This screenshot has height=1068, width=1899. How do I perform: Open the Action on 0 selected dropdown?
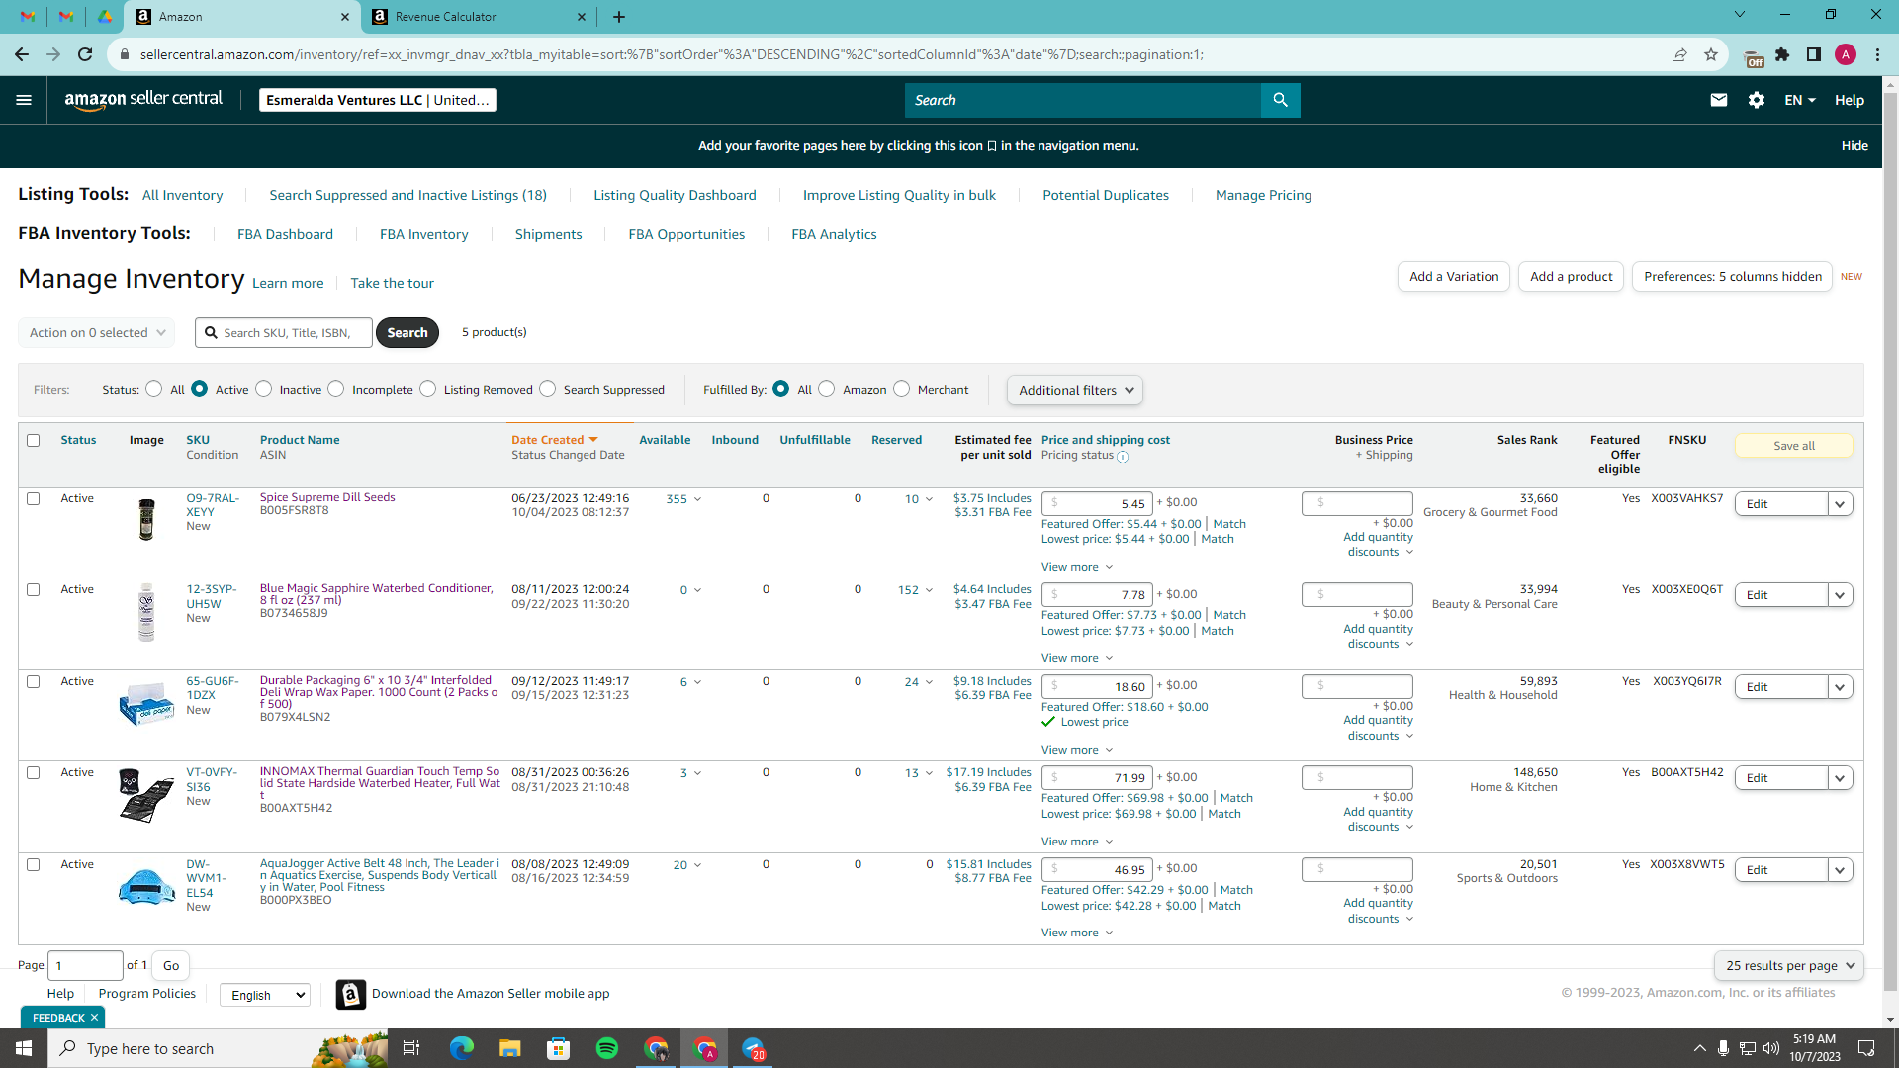click(97, 333)
